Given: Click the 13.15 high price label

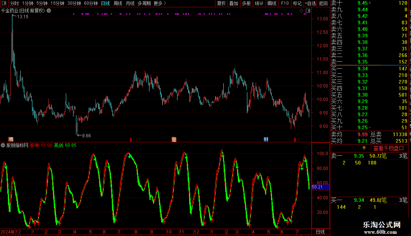Looking at the screenshot, I should click(x=23, y=17).
